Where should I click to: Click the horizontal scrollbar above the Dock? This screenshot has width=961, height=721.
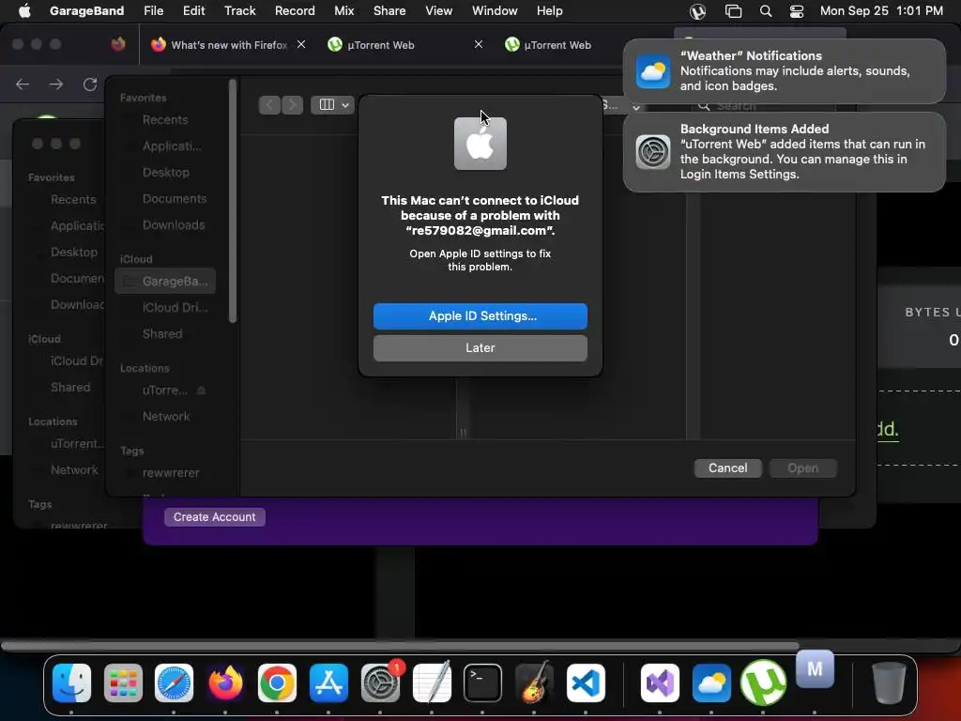(x=400, y=646)
